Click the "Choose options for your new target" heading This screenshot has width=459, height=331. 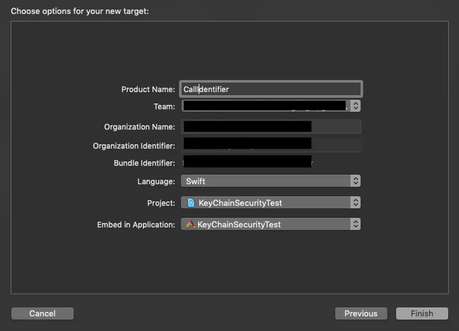(79, 11)
